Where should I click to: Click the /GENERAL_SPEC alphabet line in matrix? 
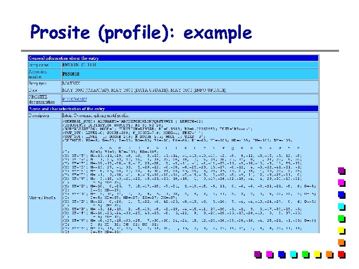click(x=133, y=121)
